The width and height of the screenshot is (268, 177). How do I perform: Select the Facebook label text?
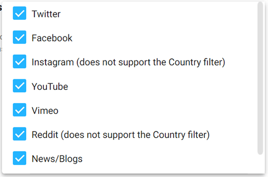(x=52, y=38)
